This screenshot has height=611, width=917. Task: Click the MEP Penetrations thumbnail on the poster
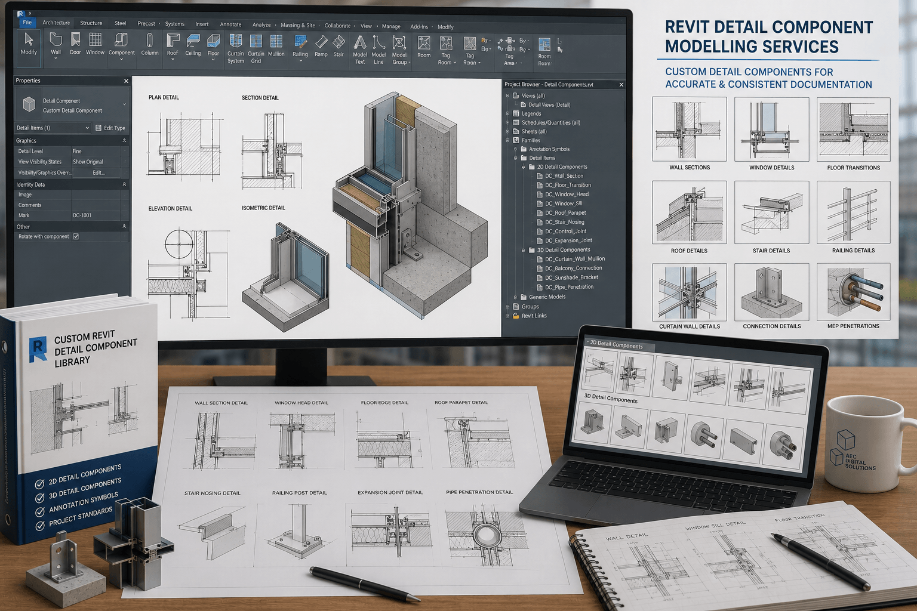[x=854, y=292]
